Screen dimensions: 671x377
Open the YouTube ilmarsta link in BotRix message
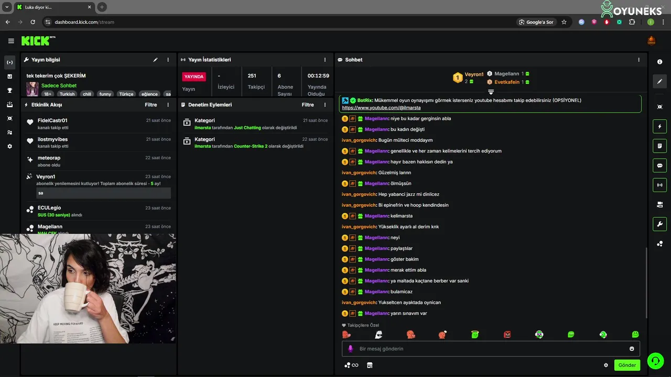(381, 107)
